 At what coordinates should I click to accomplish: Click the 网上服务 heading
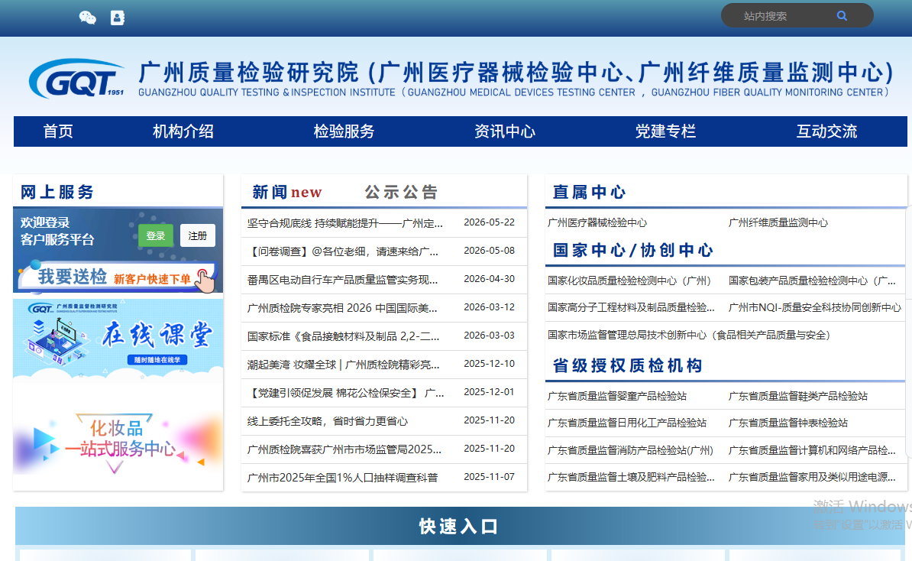click(x=57, y=192)
